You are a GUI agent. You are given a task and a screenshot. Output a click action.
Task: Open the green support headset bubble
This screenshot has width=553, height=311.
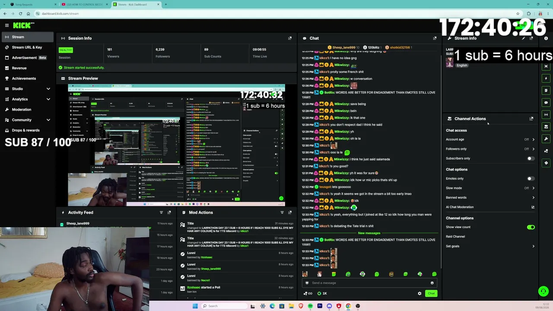pyautogui.click(x=543, y=292)
